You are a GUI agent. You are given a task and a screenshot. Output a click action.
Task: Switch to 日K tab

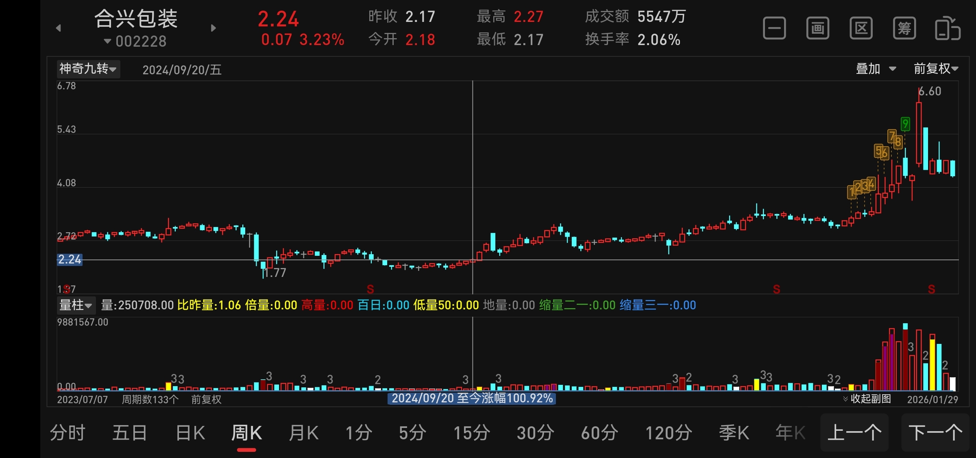190,433
